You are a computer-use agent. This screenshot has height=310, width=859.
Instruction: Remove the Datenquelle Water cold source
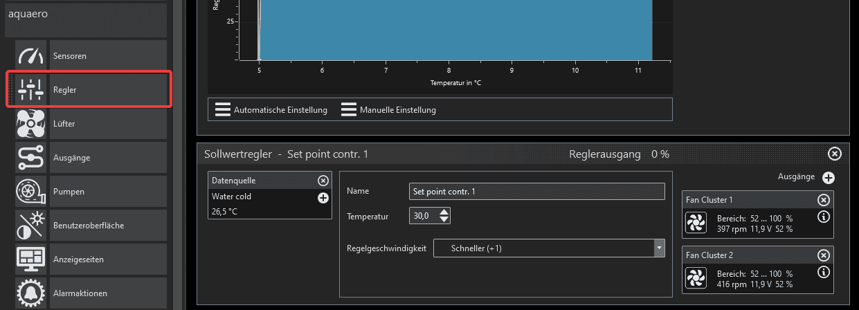click(x=323, y=181)
